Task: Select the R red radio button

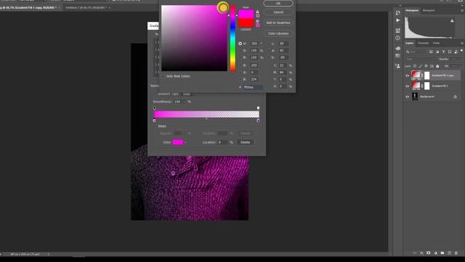Action: 240,65
